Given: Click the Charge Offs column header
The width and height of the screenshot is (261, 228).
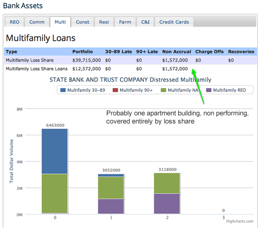Looking at the screenshot, I should pyautogui.click(x=209, y=52).
